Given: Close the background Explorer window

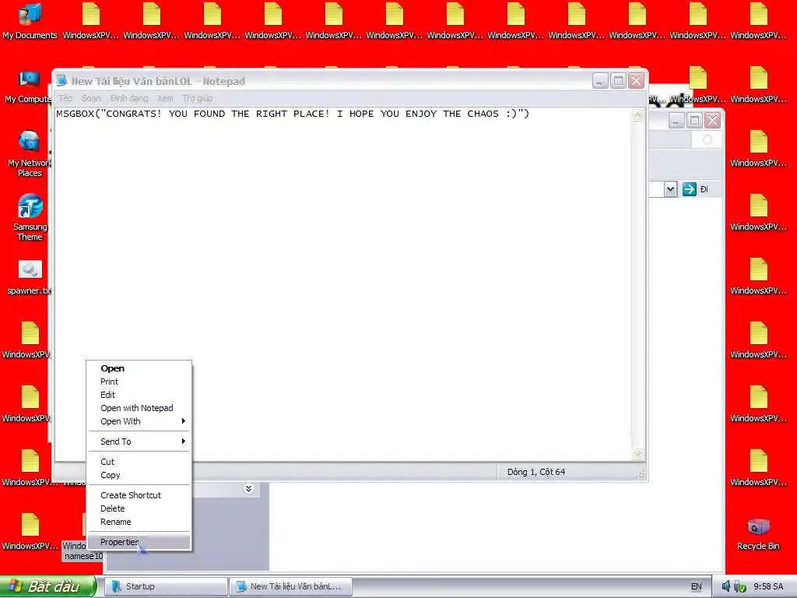Looking at the screenshot, I should point(713,121).
